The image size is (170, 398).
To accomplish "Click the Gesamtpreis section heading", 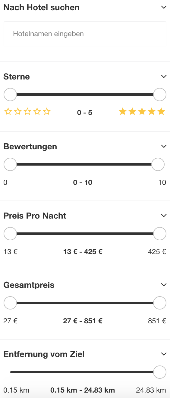I will [x=29, y=285].
